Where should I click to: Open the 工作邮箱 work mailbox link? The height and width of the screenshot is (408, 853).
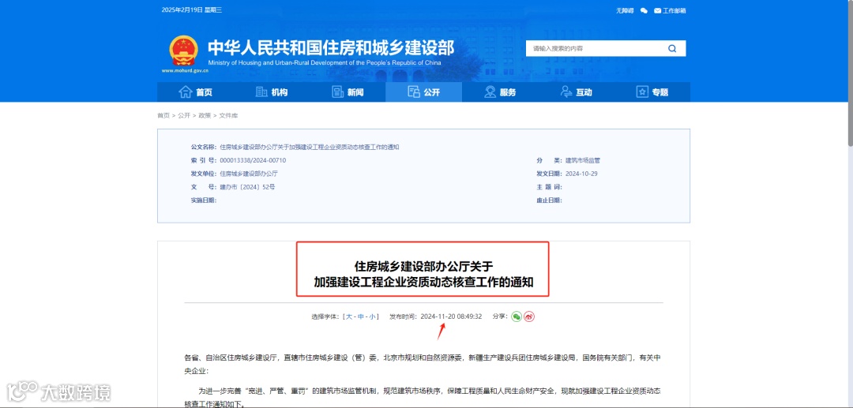coord(671,10)
